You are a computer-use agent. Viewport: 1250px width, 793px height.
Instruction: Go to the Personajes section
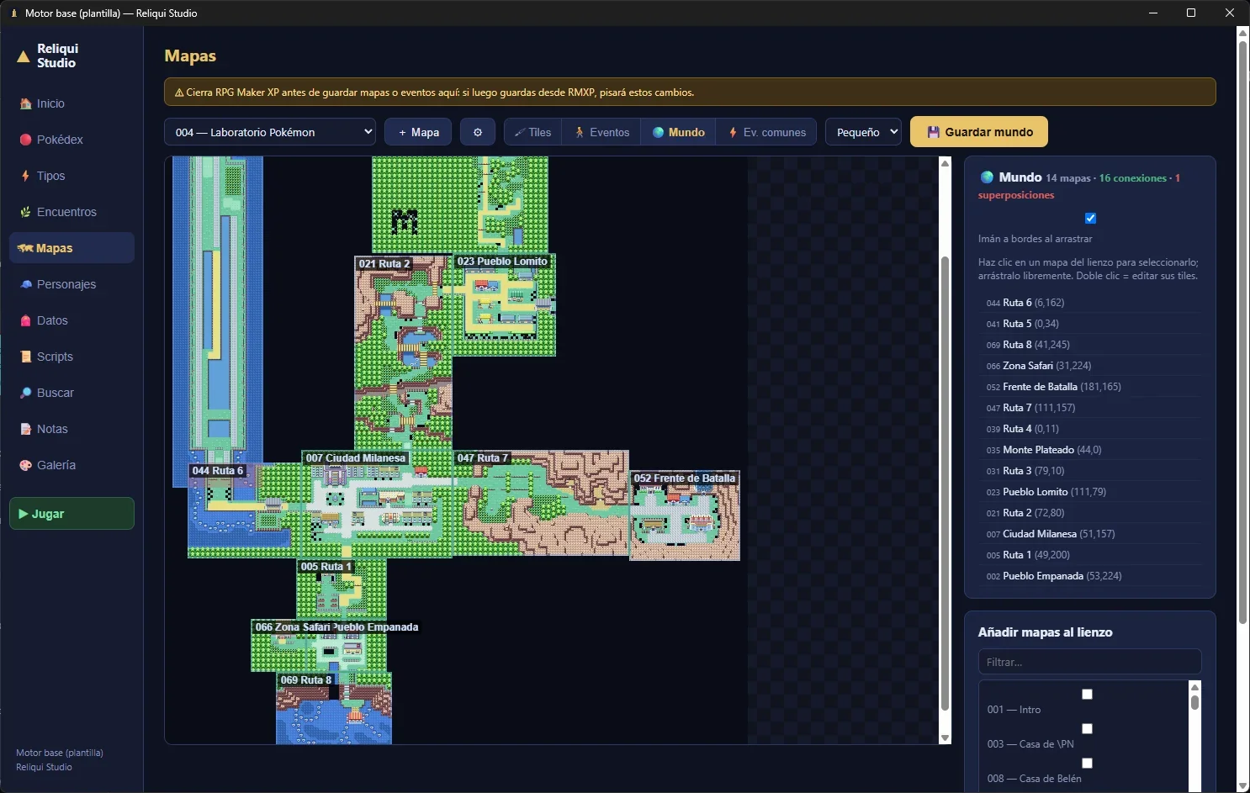[72, 284]
